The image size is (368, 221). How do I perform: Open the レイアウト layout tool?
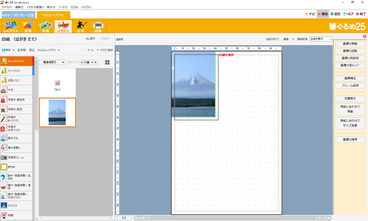tap(11, 26)
